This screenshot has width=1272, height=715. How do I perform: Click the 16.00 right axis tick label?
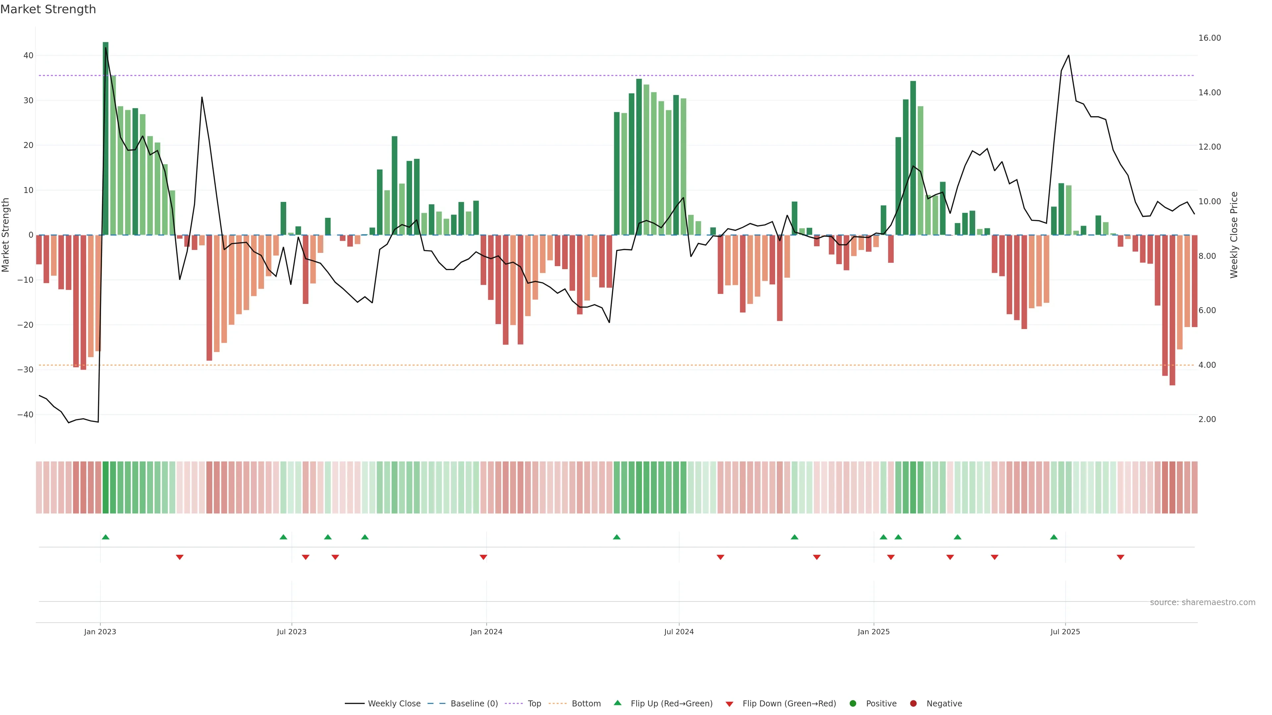[x=1209, y=38]
